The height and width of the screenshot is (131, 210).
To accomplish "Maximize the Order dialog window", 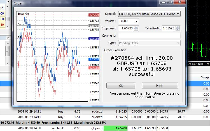I will point(170,2).
